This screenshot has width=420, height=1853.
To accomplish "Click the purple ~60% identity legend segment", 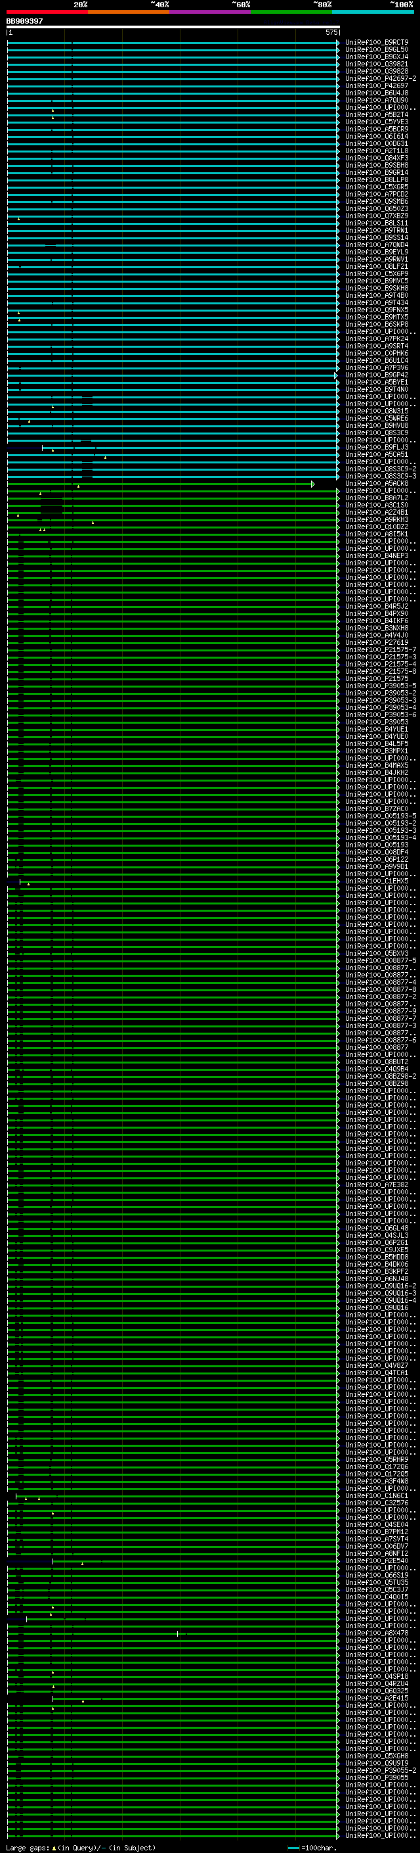I will coord(209,12).
